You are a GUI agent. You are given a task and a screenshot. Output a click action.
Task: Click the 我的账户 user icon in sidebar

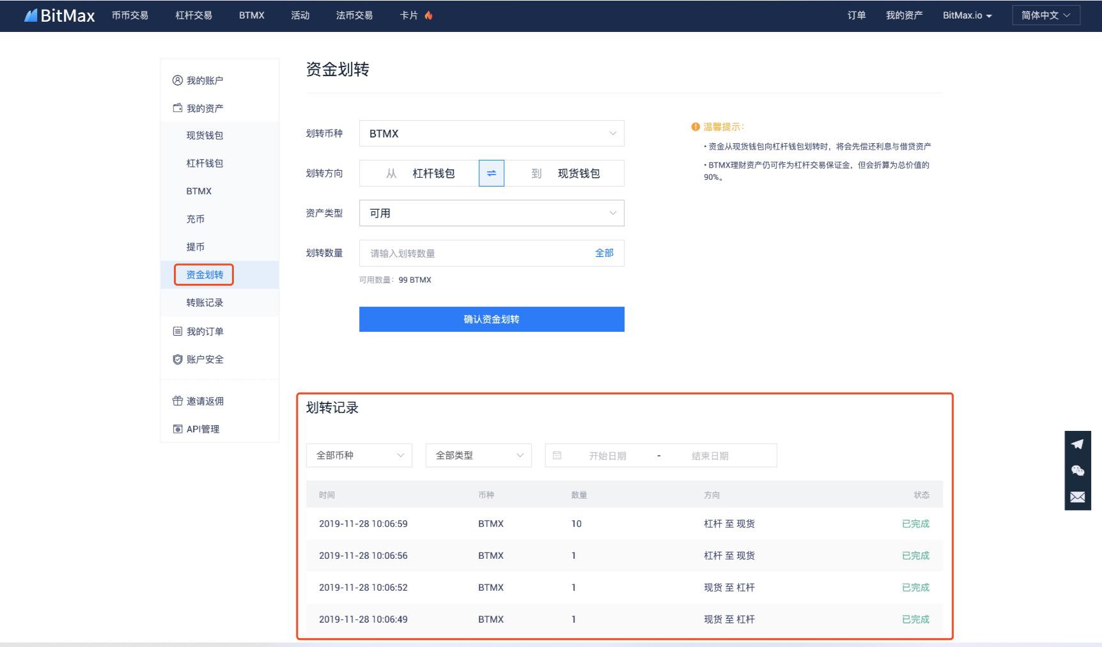(178, 80)
